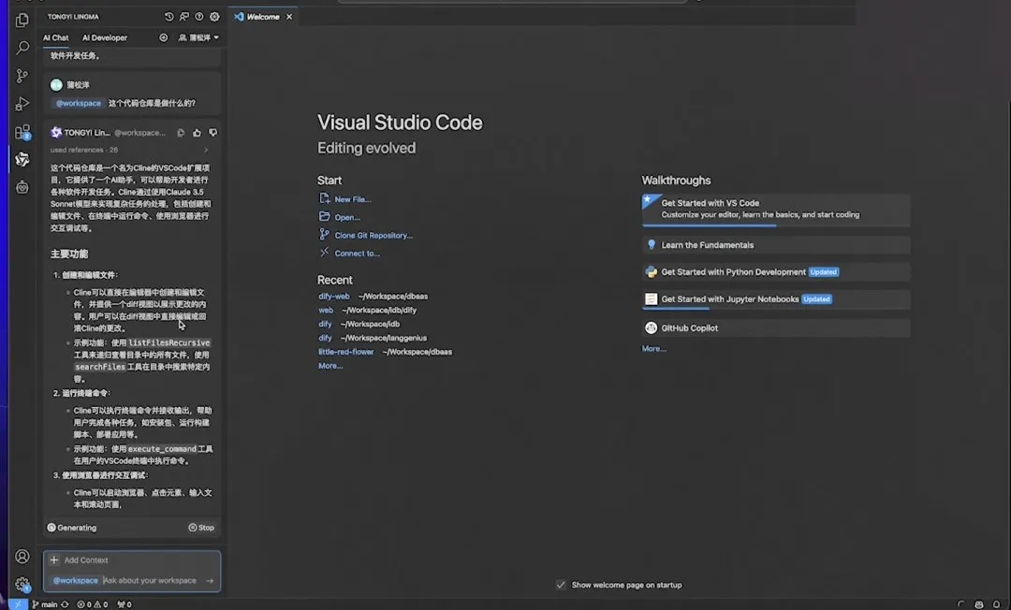The image size is (1011, 610).
Task: Open the Manage gear in activity bar
Action: 22,584
